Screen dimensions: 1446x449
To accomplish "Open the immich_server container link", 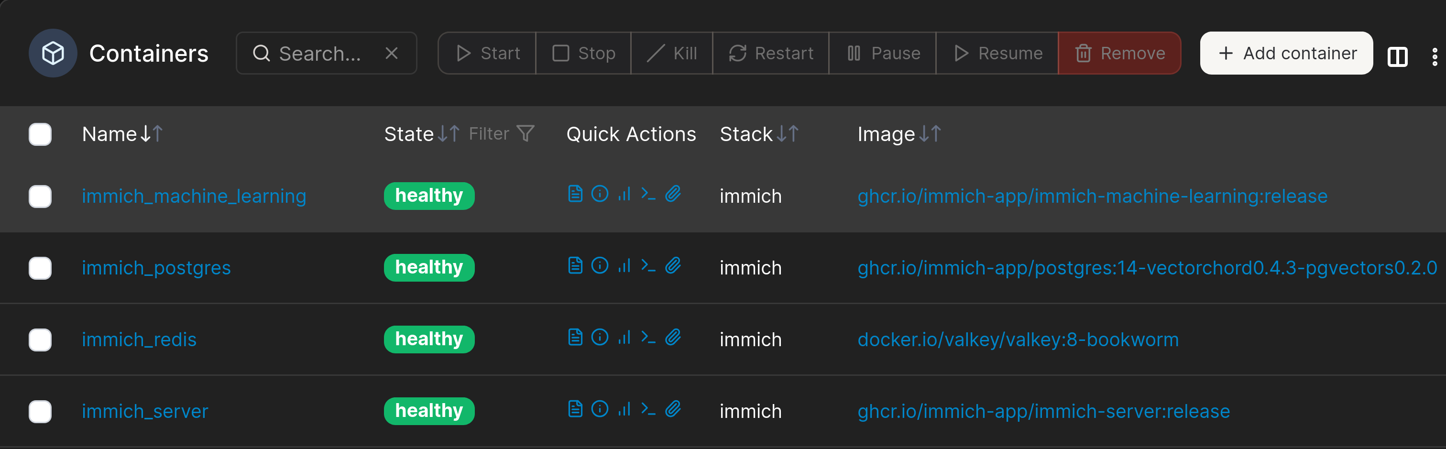I will pyautogui.click(x=145, y=411).
